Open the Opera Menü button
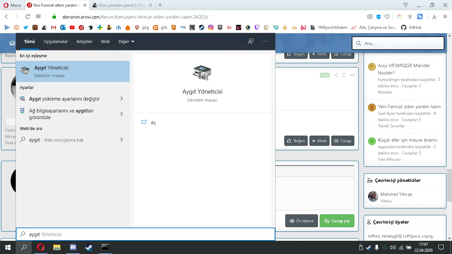This screenshot has width=452, height=254. 12,5
